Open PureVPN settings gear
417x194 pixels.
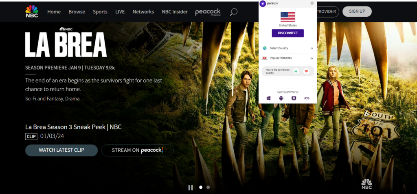(312, 3)
